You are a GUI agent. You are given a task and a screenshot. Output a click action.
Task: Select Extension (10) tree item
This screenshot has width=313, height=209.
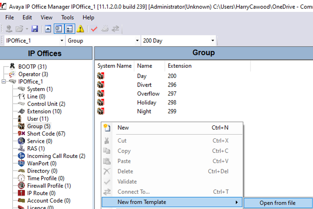click(x=44, y=111)
